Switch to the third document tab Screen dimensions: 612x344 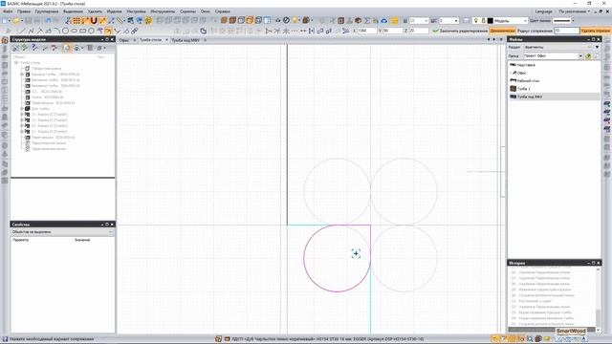(186, 40)
